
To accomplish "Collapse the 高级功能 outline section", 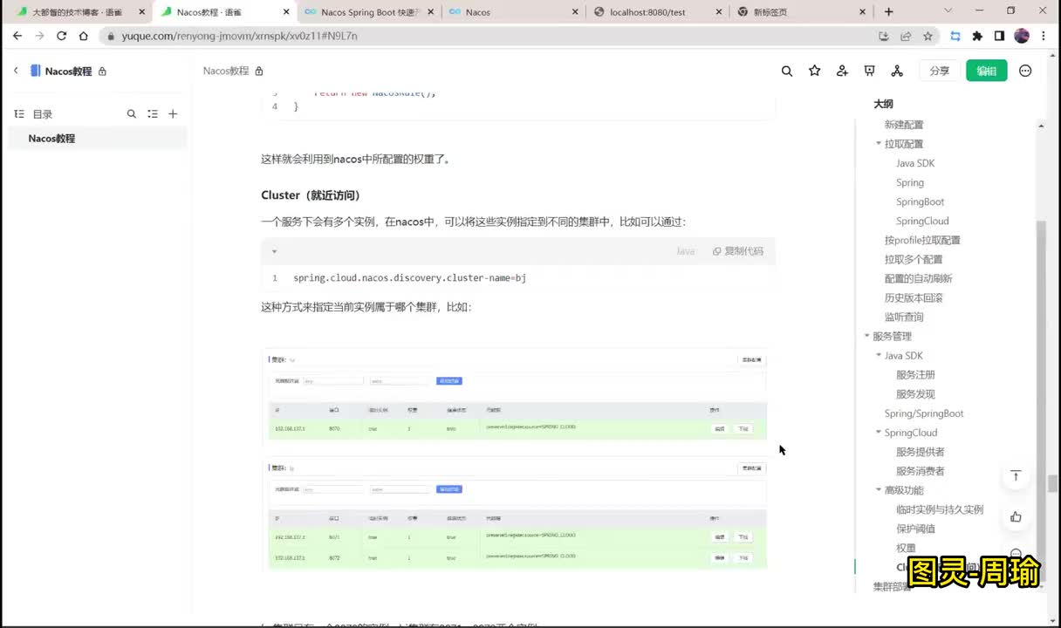I will point(879,490).
